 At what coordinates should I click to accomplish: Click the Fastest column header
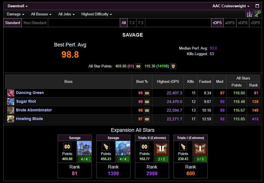[x=205, y=82]
